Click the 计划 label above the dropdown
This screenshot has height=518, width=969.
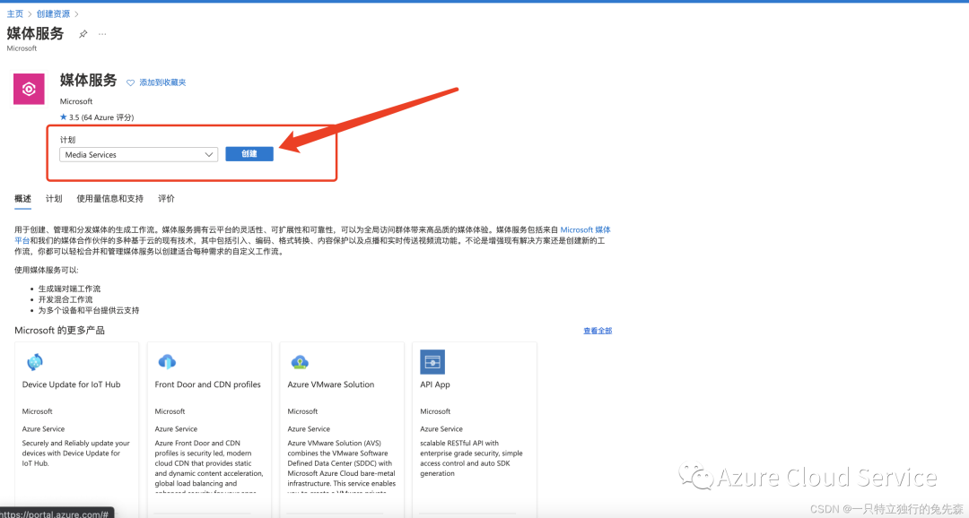(x=67, y=140)
